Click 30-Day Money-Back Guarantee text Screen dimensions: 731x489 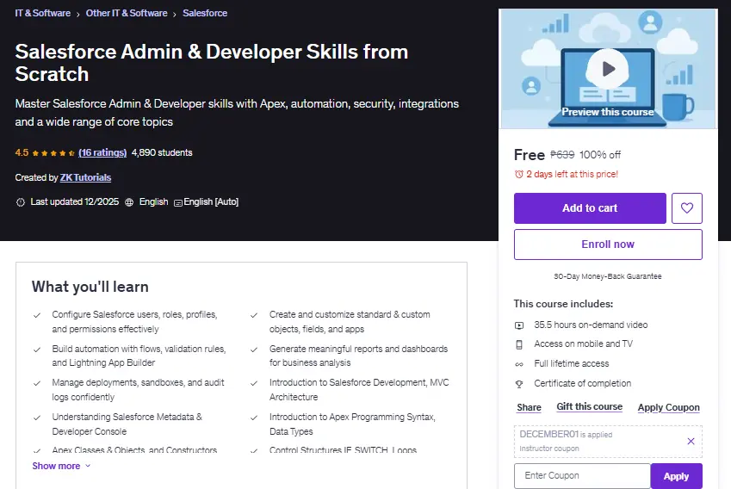(x=608, y=276)
